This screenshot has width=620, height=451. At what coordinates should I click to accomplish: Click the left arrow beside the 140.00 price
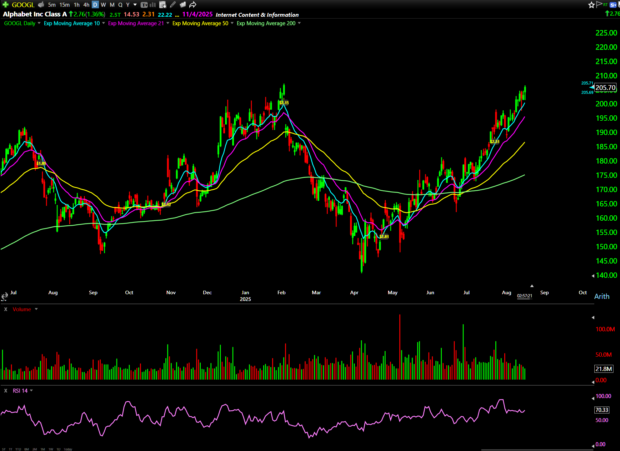pos(593,276)
